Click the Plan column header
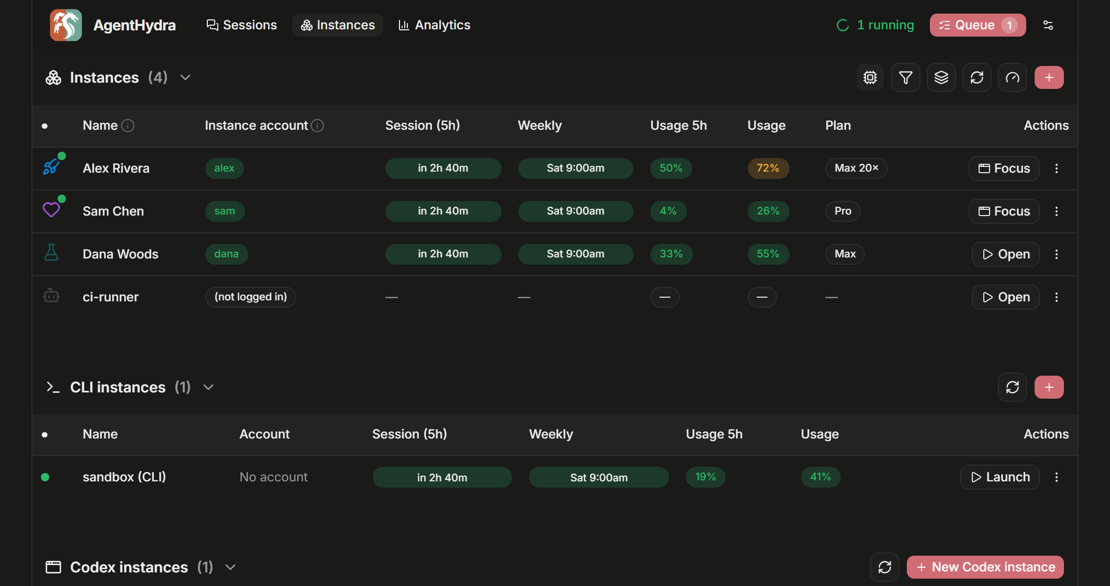Viewport: 1110px width, 586px height. coord(838,126)
